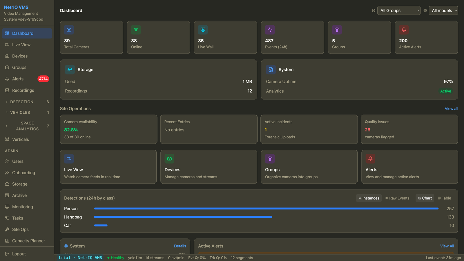Open Monitoring page in sidebar
Viewport: 464px width, 261px height.
coord(27,207)
